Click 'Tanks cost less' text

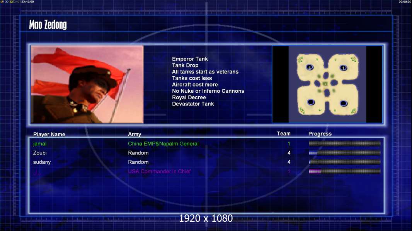click(x=192, y=78)
